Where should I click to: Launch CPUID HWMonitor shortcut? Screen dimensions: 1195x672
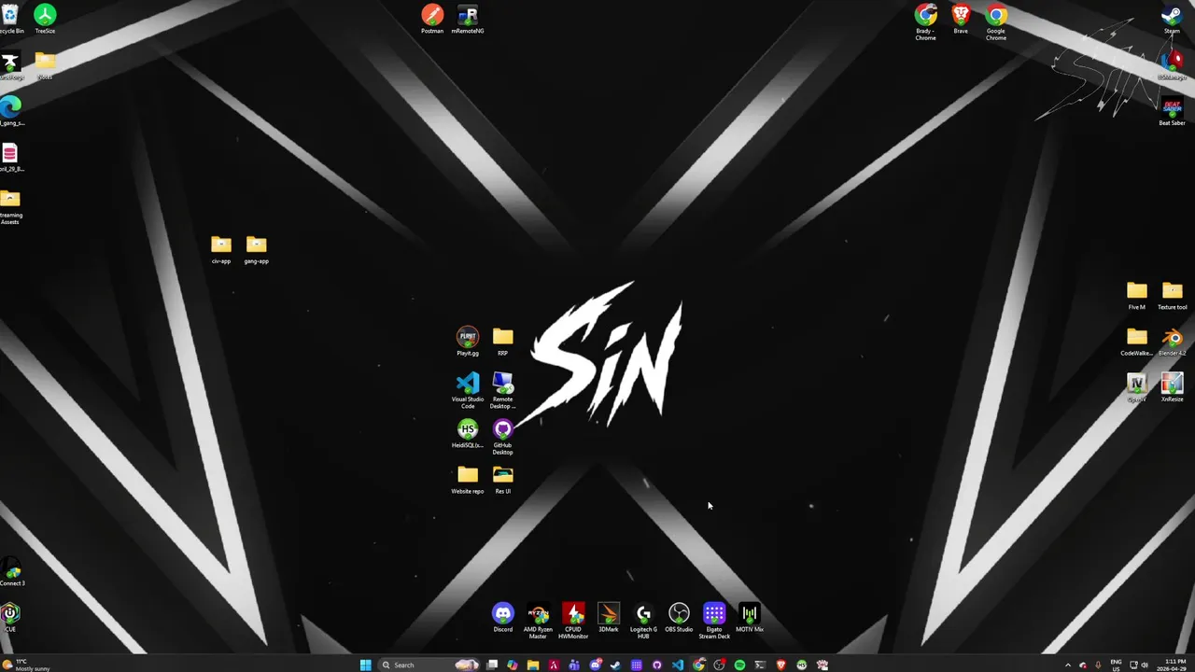[x=573, y=621]
